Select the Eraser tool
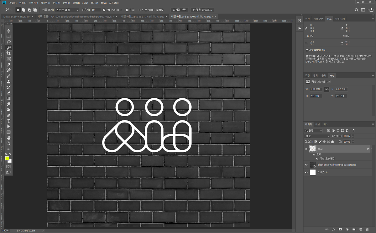The image size is (376, 233). coord(9,93)
